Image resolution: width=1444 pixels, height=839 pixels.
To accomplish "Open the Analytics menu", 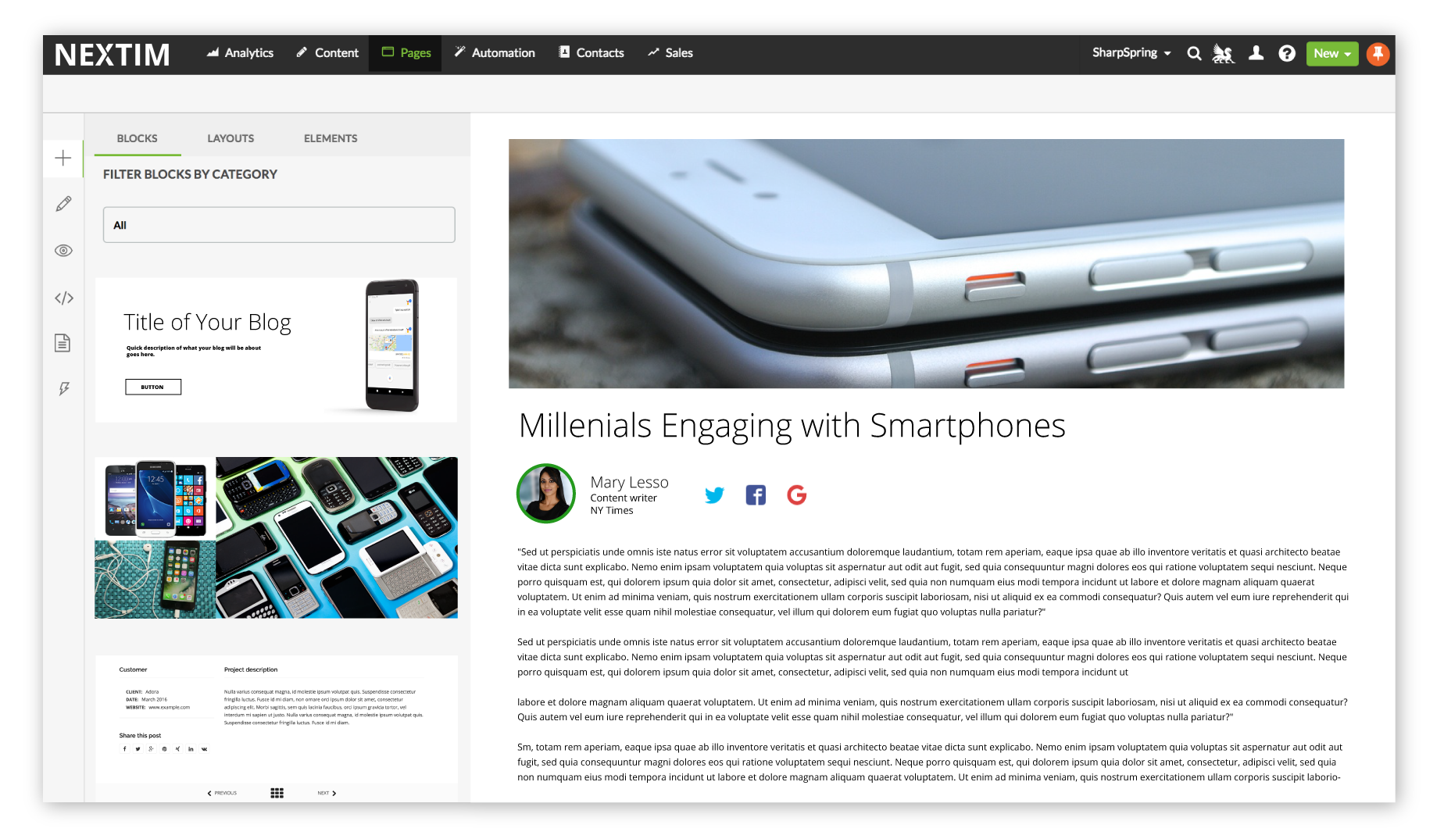I will click(240, 52).
